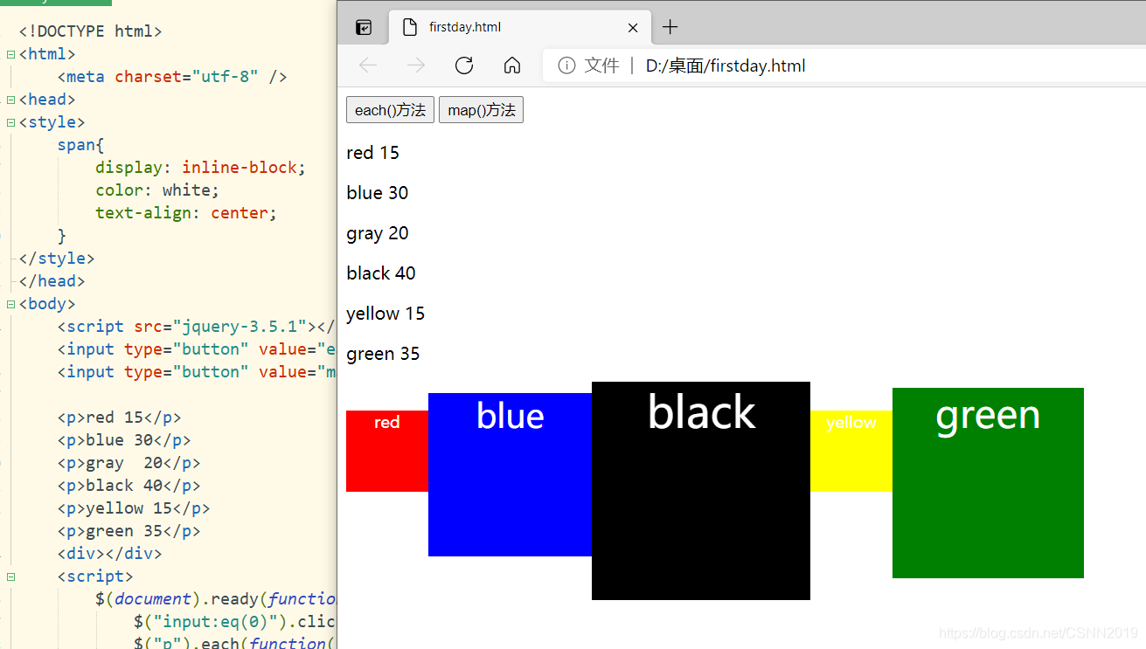This screenshot has height=649, width=1146.
Task: Click the 'red 15' paragraph in browser
Action: click(372, 153)
